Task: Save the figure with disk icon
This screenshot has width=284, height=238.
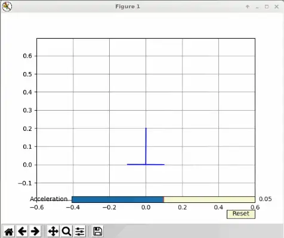Action: [98, 231]
